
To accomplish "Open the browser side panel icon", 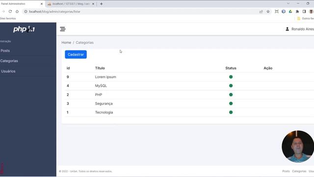I will click(304, 12).
